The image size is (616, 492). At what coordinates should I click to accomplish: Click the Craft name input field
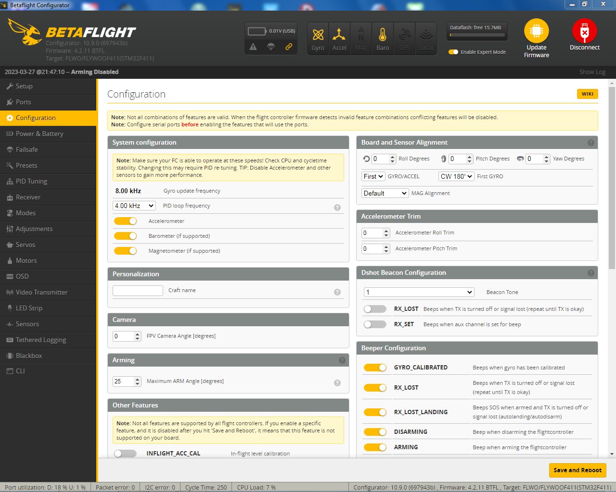138,290
